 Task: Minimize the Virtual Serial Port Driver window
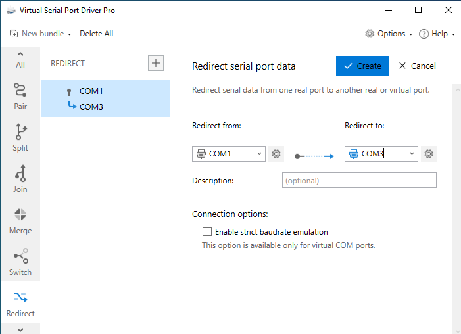tap(389, 11)
